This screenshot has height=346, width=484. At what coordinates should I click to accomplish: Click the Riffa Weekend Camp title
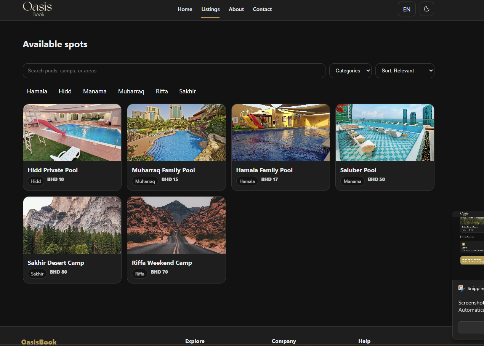(x=162, y=263)
